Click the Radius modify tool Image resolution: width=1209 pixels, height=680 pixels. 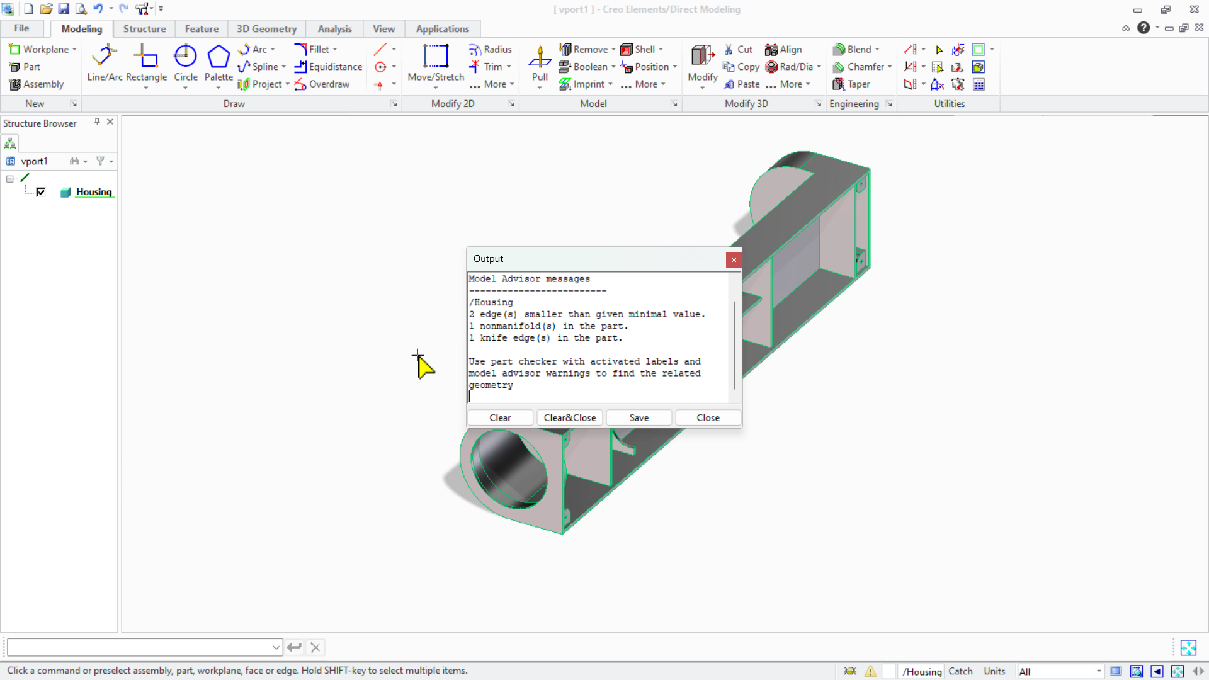pyautogui.click(x=490, y=49)
